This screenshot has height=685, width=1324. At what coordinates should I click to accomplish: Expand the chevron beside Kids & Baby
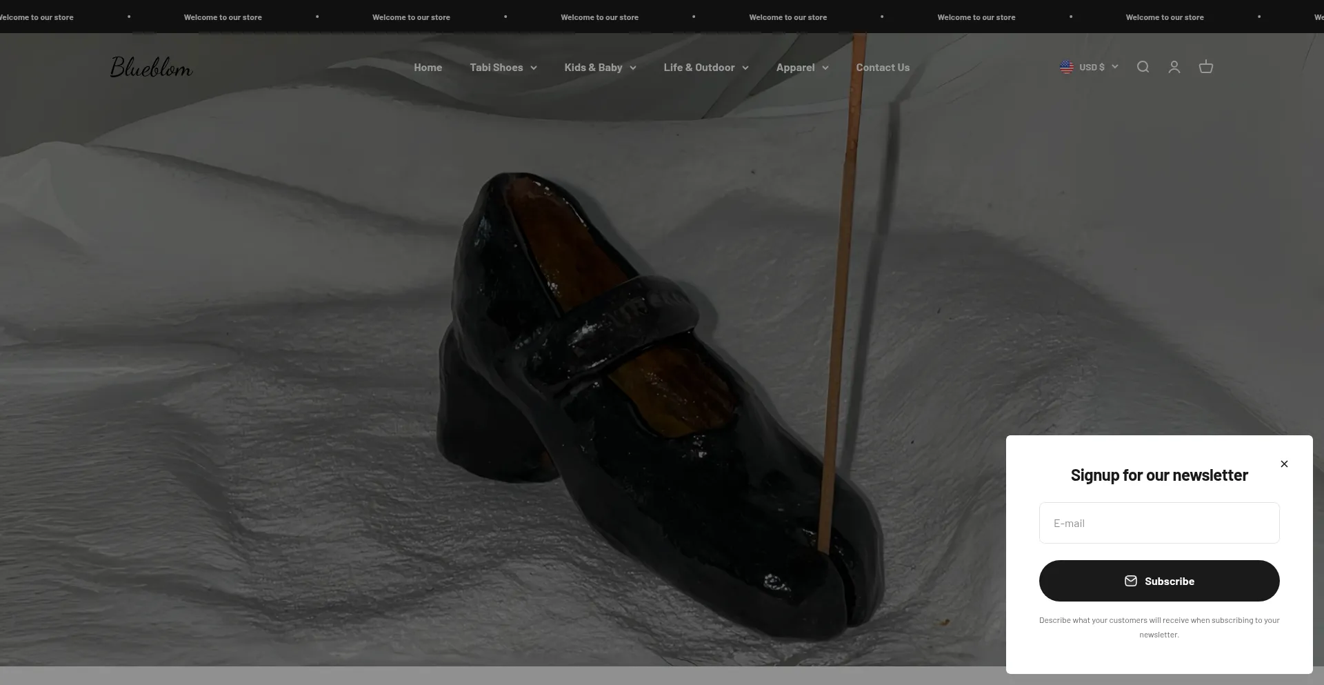coord(633,68)
